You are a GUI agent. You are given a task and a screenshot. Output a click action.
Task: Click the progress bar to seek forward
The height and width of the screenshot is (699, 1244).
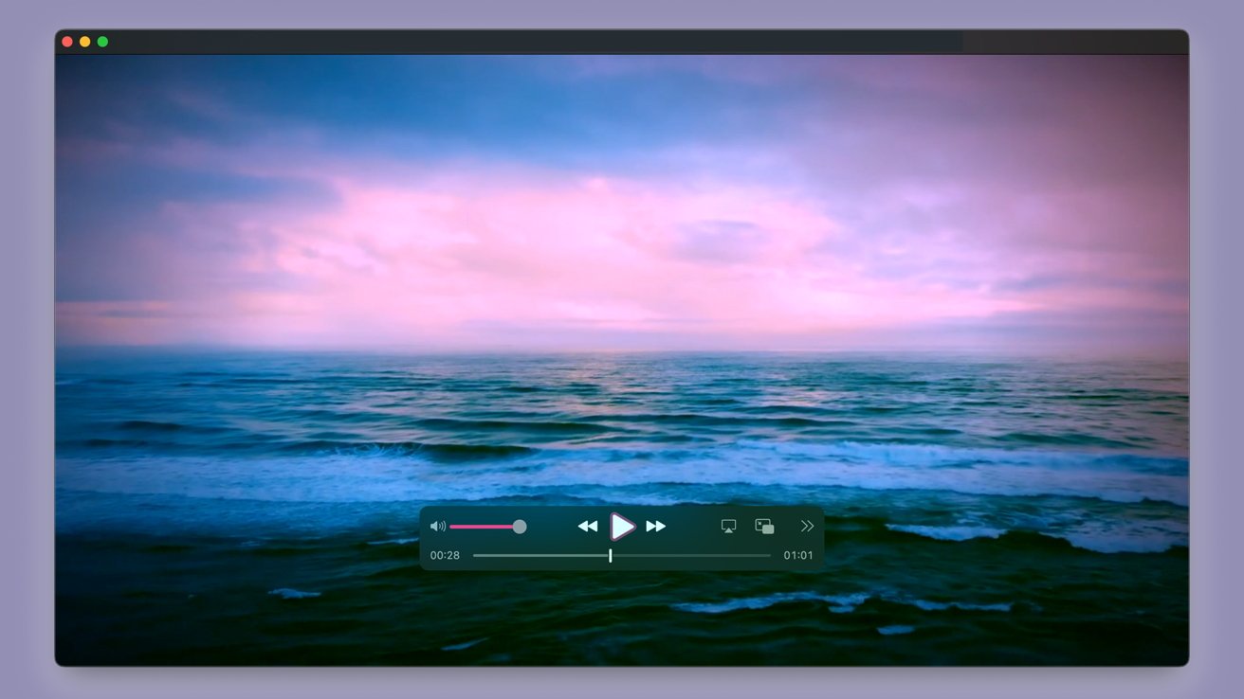(683, 555)
